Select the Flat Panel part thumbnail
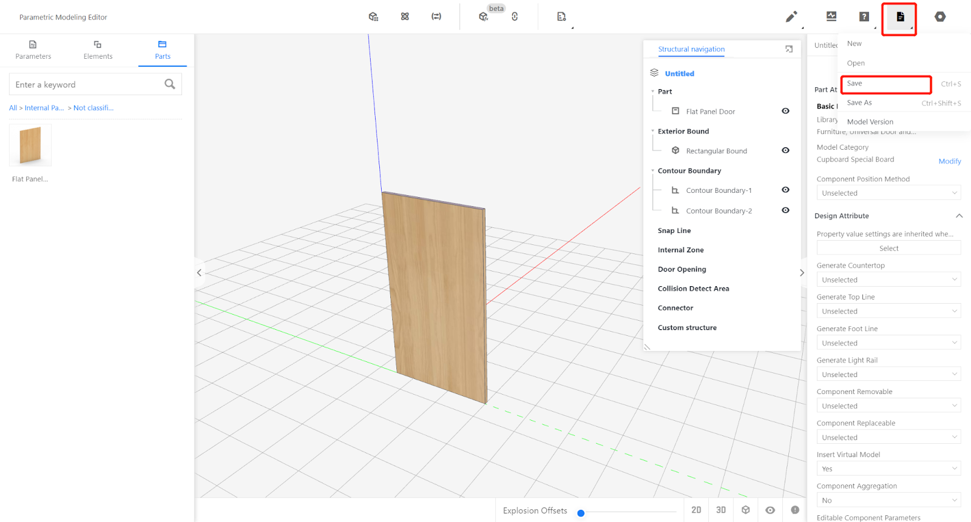 [x=30, y=146]
